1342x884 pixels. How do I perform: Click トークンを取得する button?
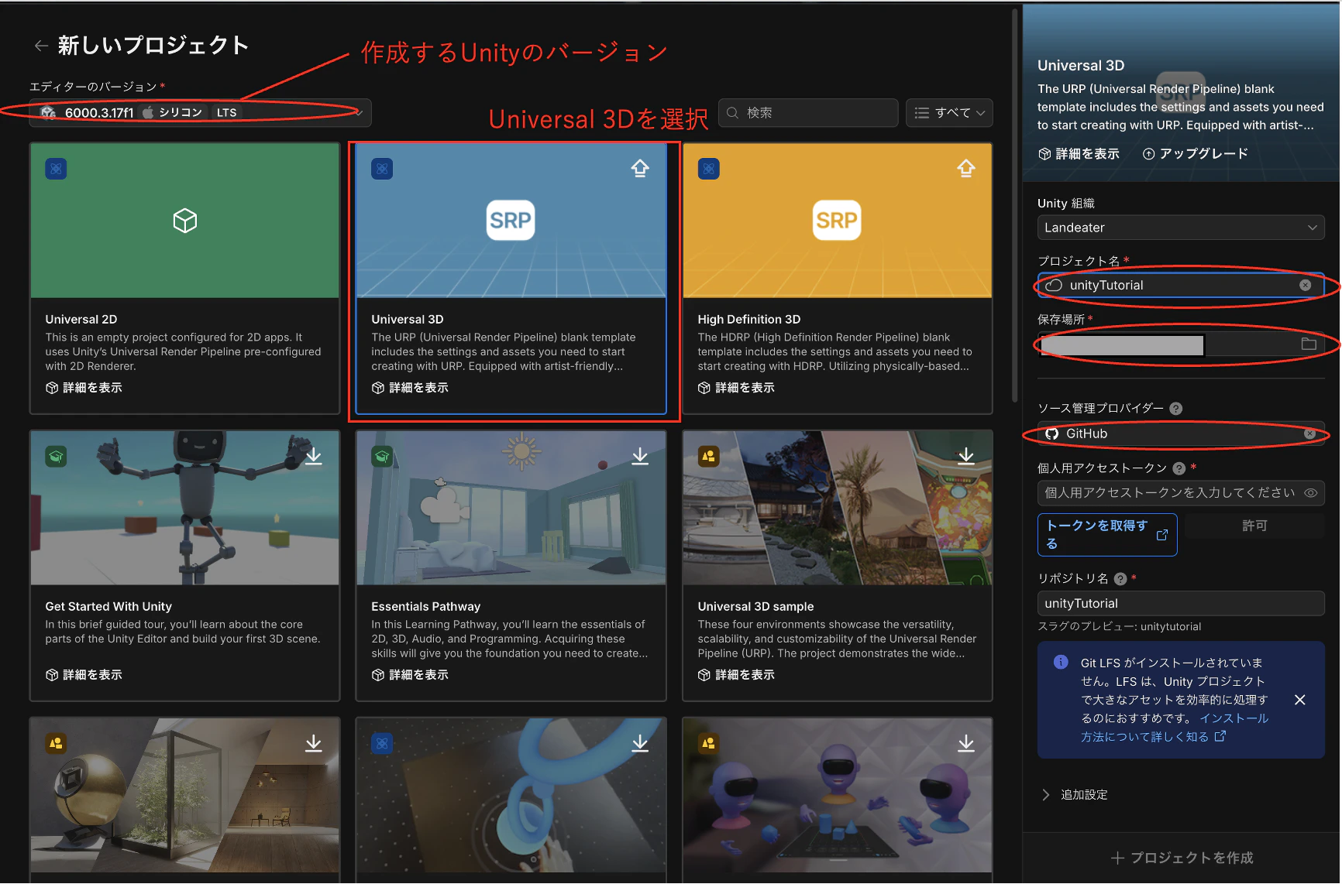tap(1107, 535)
